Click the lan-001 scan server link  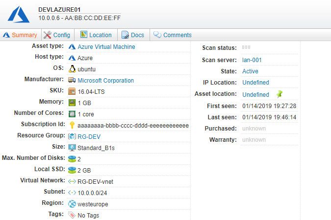coord(252,60)
